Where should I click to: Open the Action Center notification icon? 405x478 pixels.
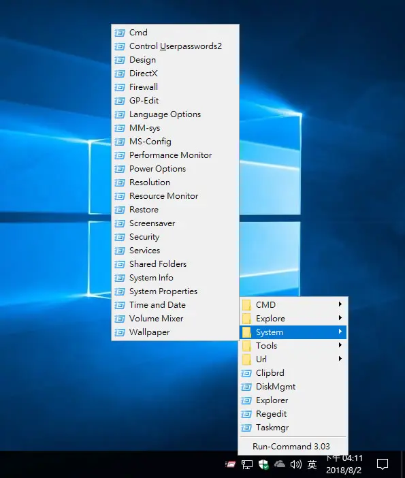(x=383, y=464)
